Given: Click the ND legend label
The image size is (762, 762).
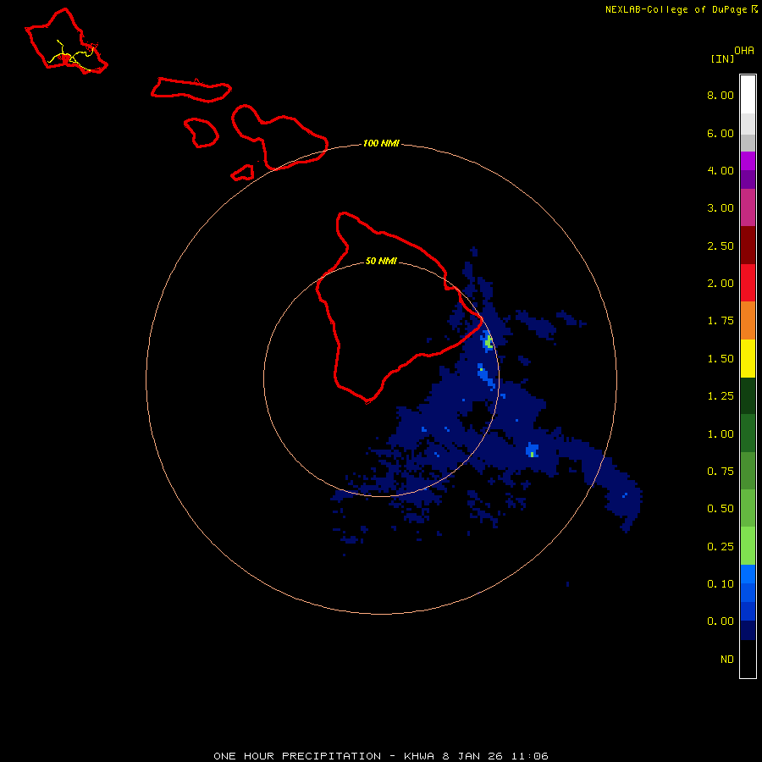Looking at the screenshot, I should [x=727, y=660].
